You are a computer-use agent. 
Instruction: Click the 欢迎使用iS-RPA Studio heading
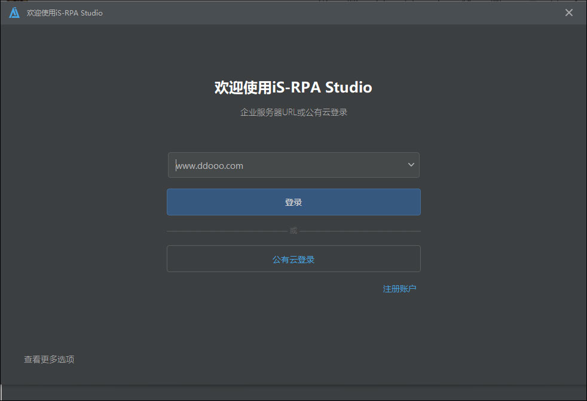tap(293, 88)
